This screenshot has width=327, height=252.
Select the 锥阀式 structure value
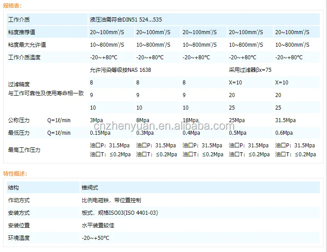click(x=90, y=187)
